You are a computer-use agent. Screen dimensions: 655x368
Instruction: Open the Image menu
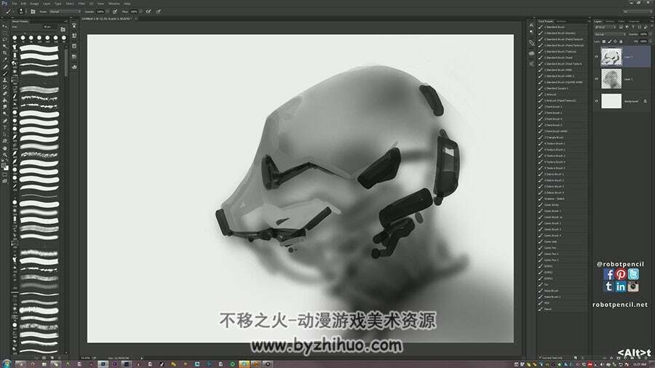pos(34,4)
